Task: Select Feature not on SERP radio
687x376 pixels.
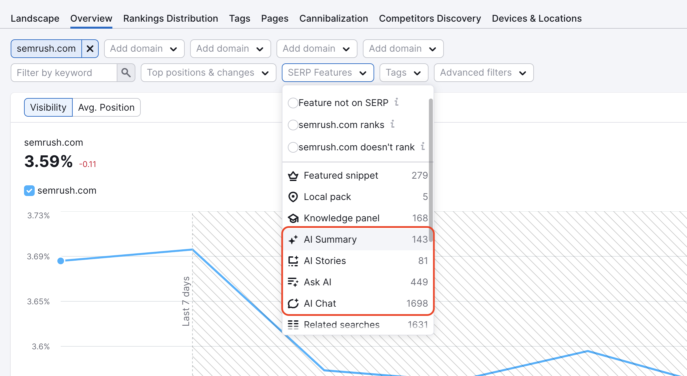Action: click(x=293, y=103)
